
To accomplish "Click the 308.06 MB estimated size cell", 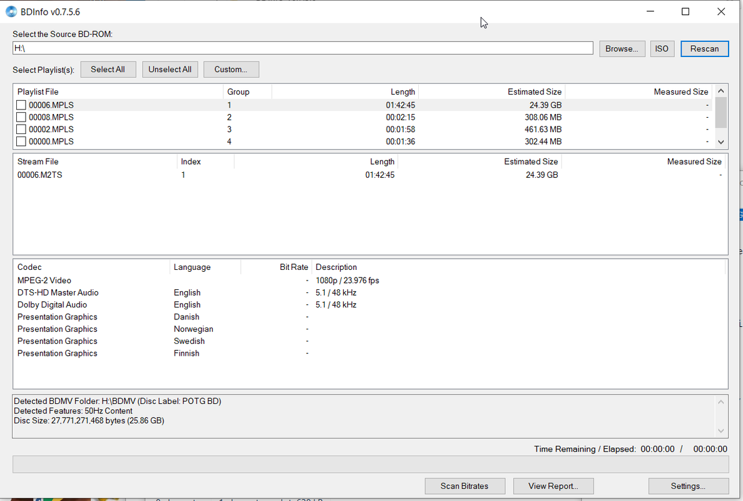I will 543,117.
